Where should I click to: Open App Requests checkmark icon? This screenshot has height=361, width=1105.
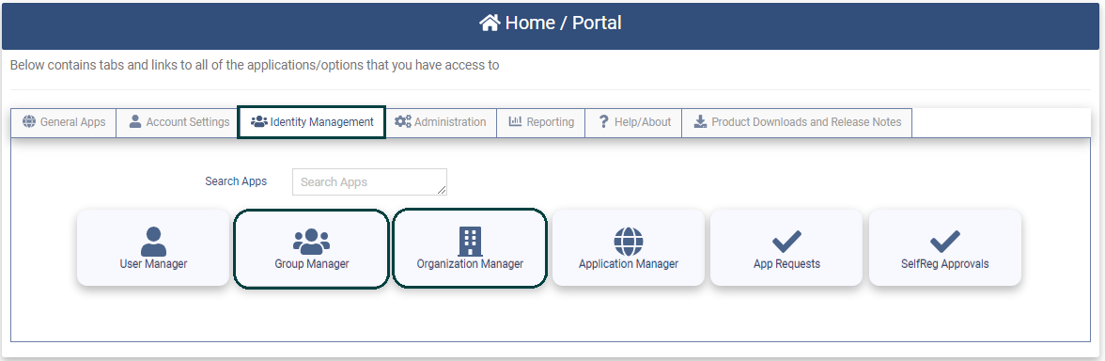pos(786,242)
